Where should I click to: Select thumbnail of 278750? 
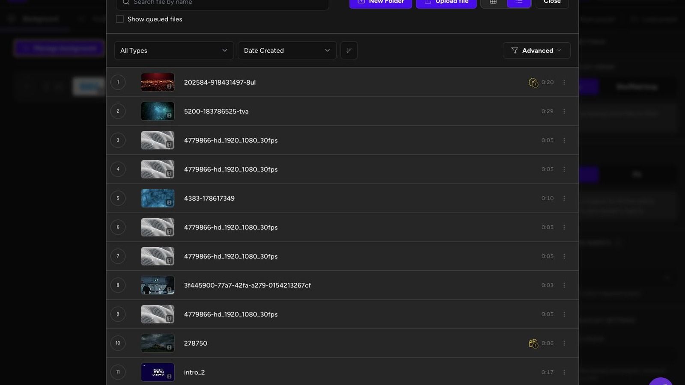[158, 343]
